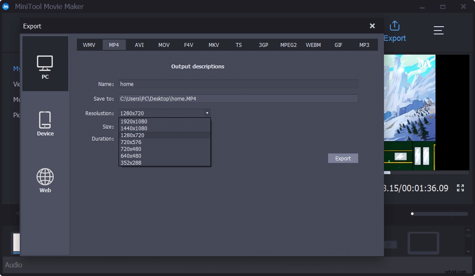
Task: Select 1920x1080 from the resolution list
Action: 134,122
